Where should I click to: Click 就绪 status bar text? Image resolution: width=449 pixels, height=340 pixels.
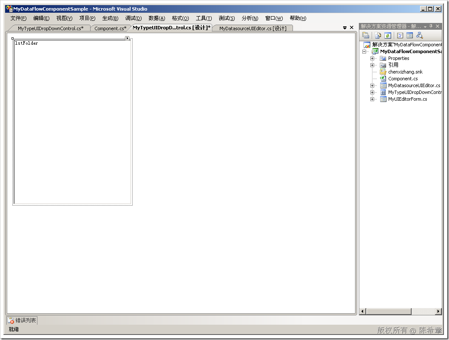[14, 329]
